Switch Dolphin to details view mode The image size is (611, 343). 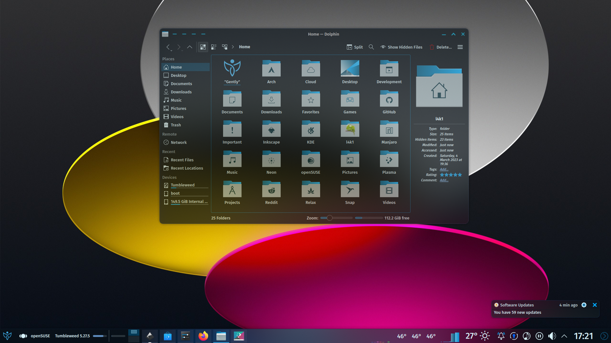[x=214, y=47]
